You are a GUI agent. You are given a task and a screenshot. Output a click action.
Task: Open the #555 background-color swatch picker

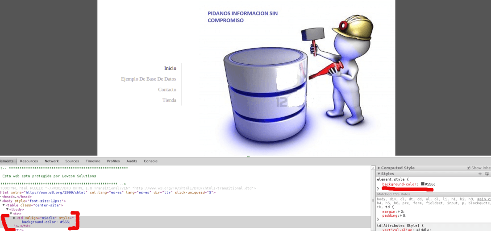(422, 184)
